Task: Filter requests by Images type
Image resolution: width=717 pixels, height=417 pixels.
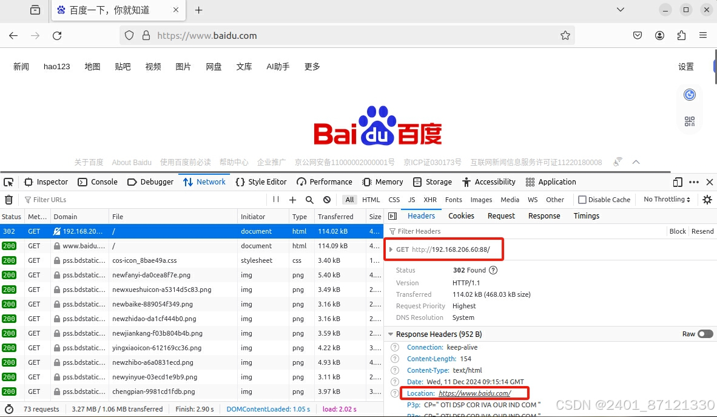Action: click(x=481, y=200)
